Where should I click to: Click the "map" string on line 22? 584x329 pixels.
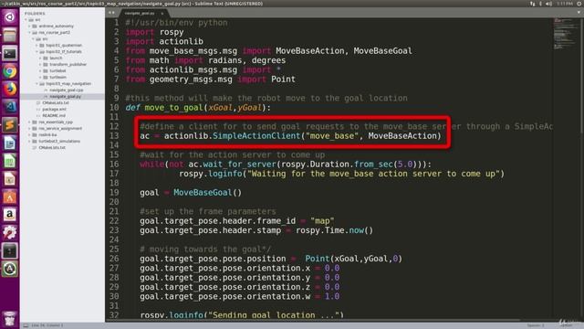(x=322, y=221)
